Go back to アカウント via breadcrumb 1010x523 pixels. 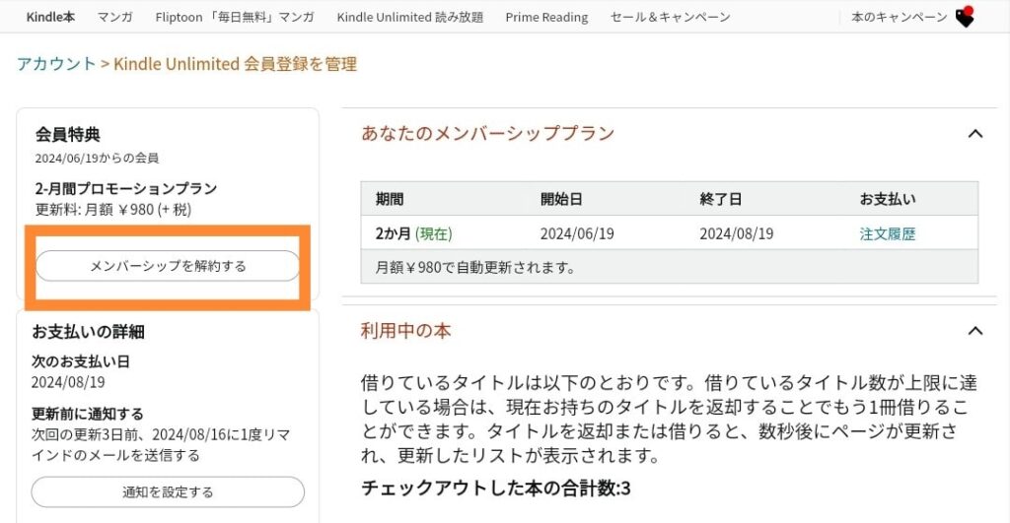pyautogui.click(x=56, y=64)
